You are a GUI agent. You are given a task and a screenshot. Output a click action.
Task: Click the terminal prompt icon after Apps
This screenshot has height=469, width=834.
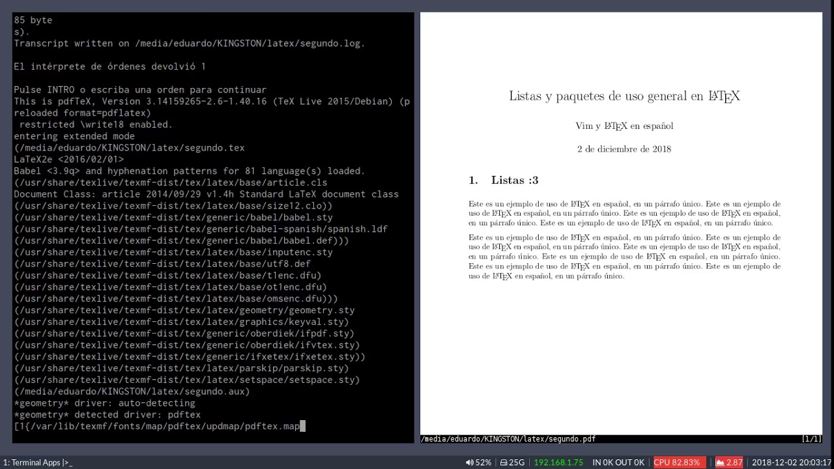point(67,462)
